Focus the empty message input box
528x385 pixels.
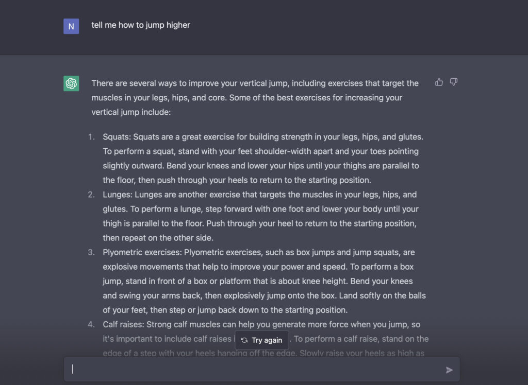261,369
